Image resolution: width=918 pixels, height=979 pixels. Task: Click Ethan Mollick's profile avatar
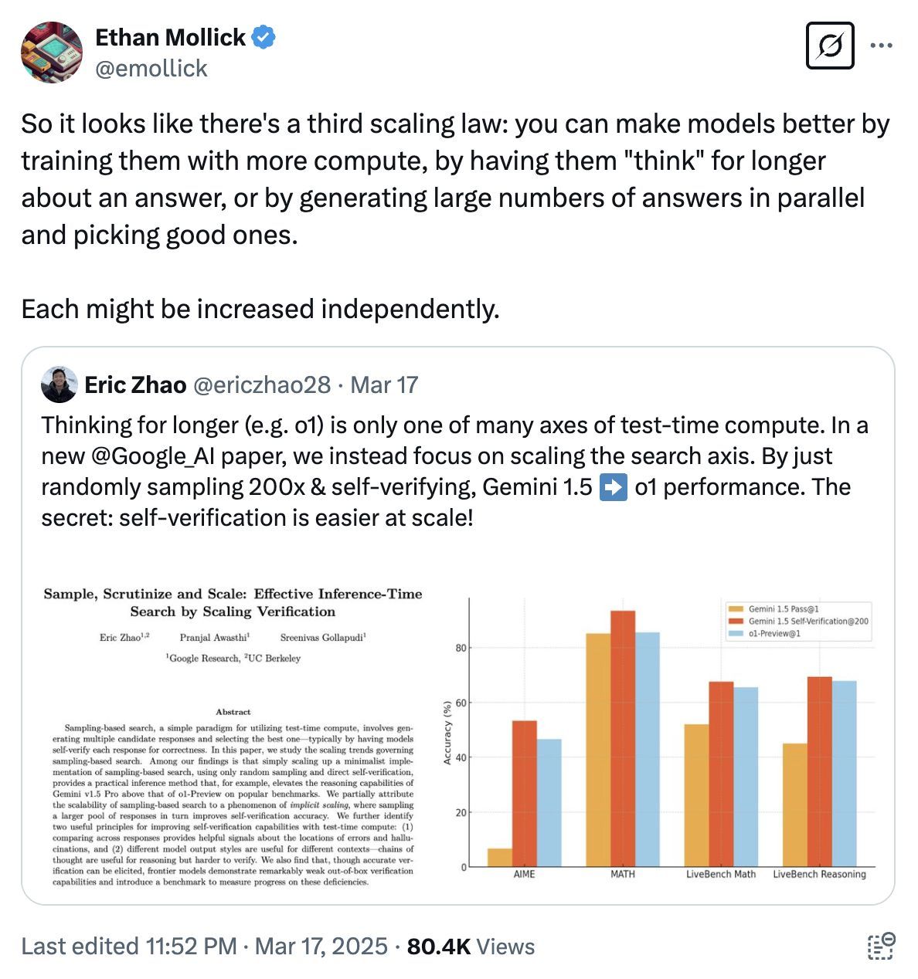click(x=52, y=53)
